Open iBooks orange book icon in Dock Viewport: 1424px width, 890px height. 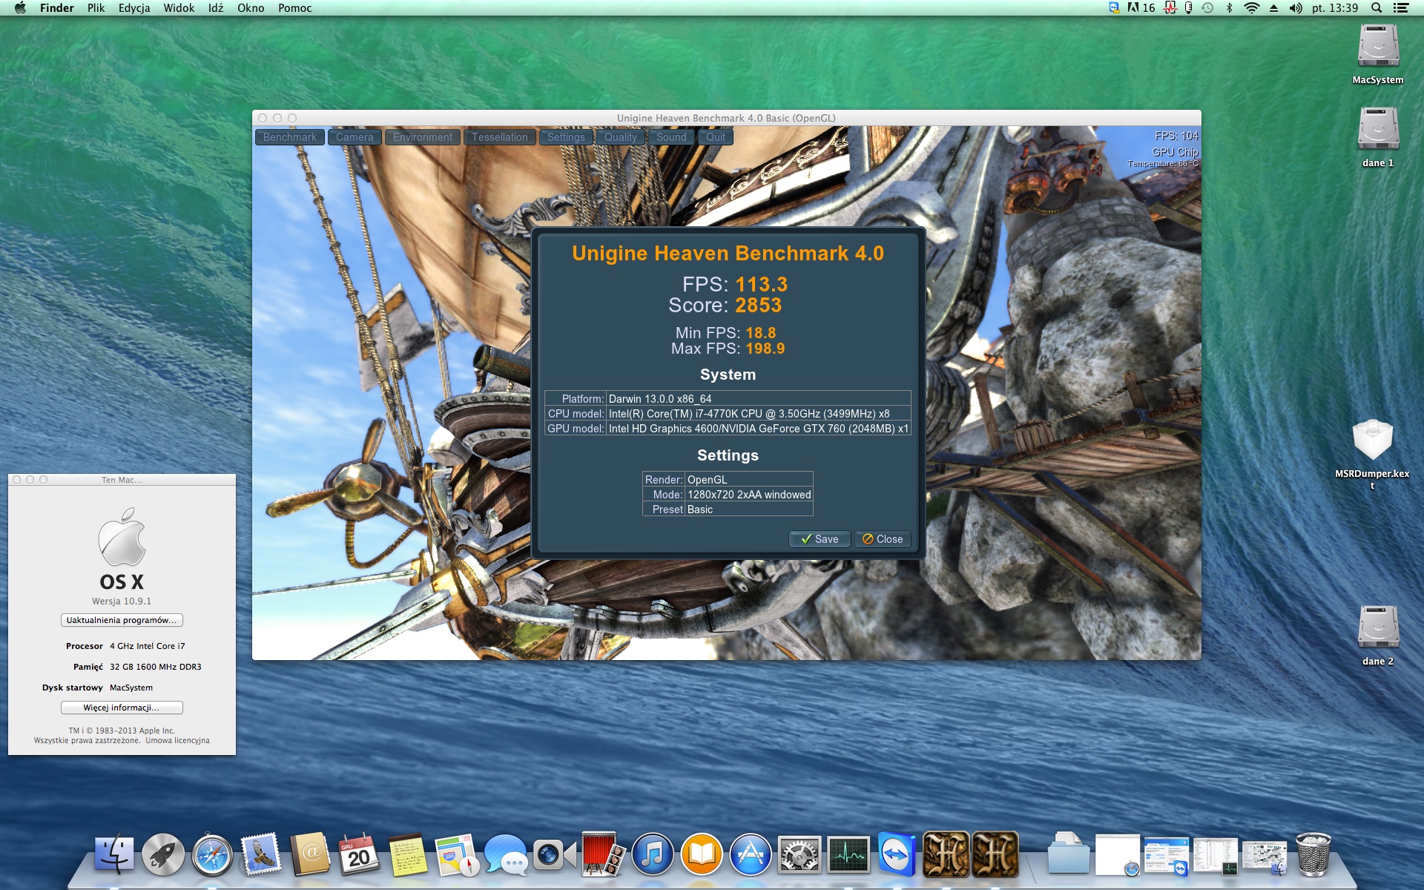(x=702, y=854)
